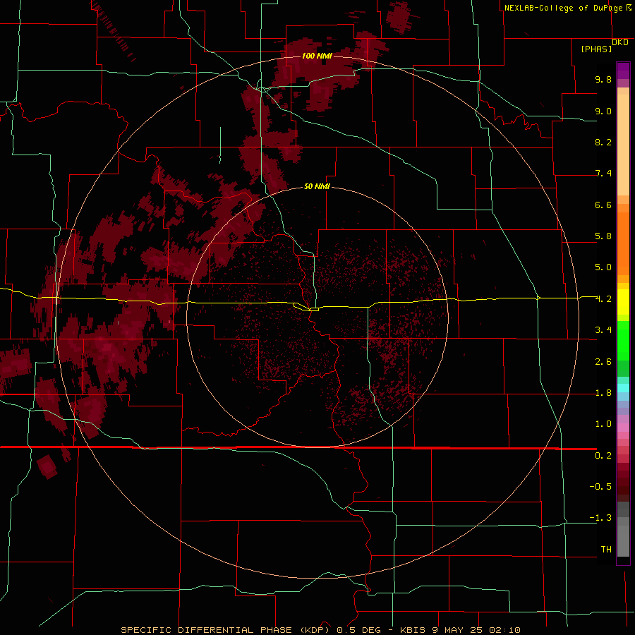
Task: Click the Specific Differential Phase (KDP) caption
Action: (226, 630)
